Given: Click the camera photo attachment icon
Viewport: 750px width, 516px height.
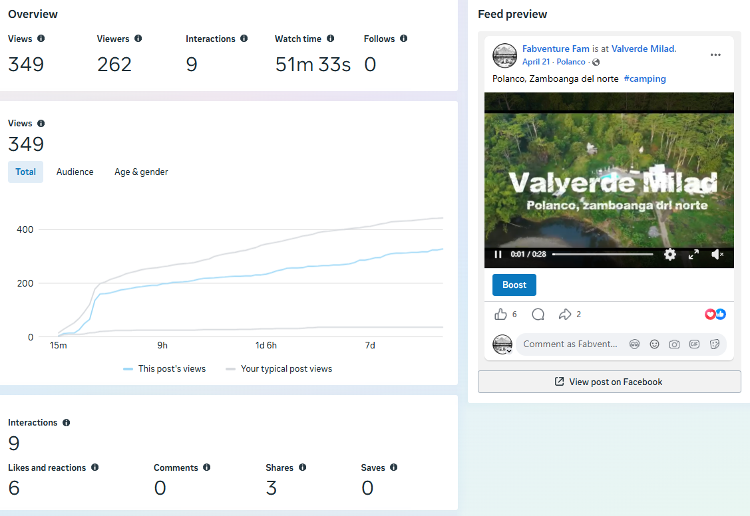Looking at the screenshot, I should pos(674,344).
